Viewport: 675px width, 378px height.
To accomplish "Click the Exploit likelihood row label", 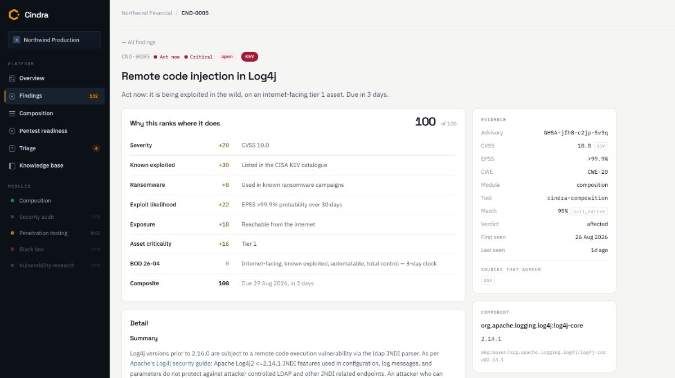I will click(153, 204).
